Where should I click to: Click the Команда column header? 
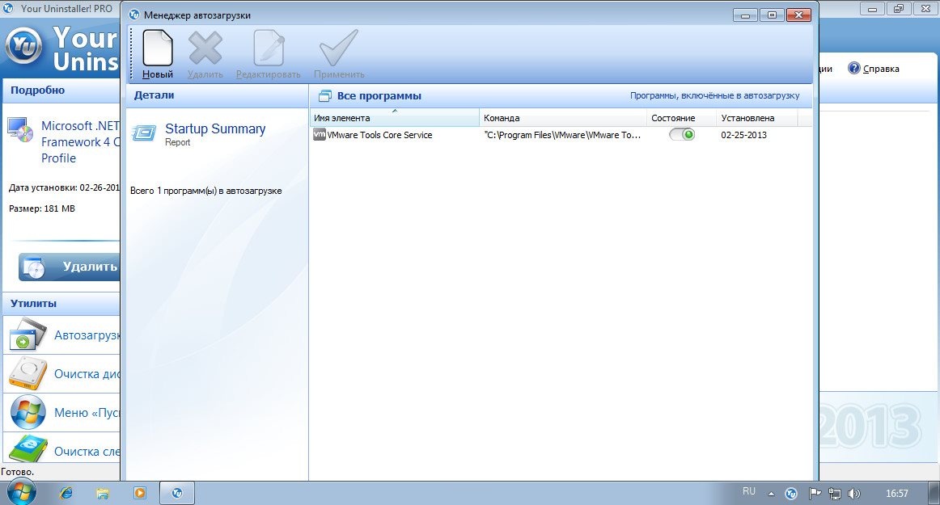563,118
